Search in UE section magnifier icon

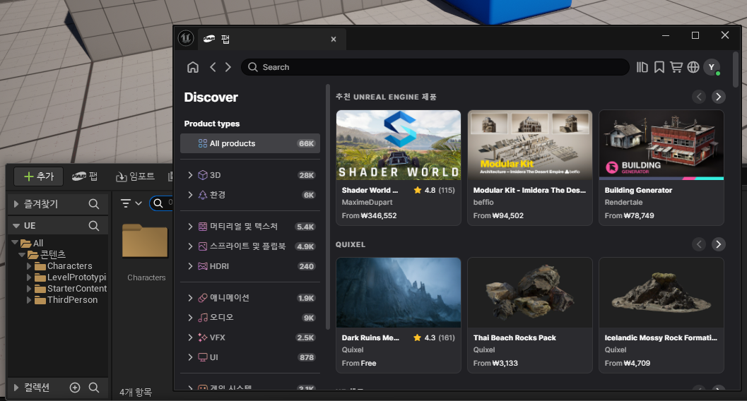coord(94,225)
